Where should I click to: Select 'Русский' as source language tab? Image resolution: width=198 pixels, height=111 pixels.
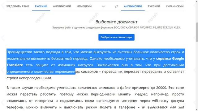(x=41, y=6)
